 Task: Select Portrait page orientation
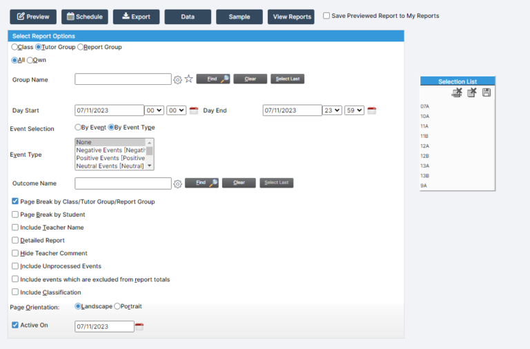click(117, 306)
